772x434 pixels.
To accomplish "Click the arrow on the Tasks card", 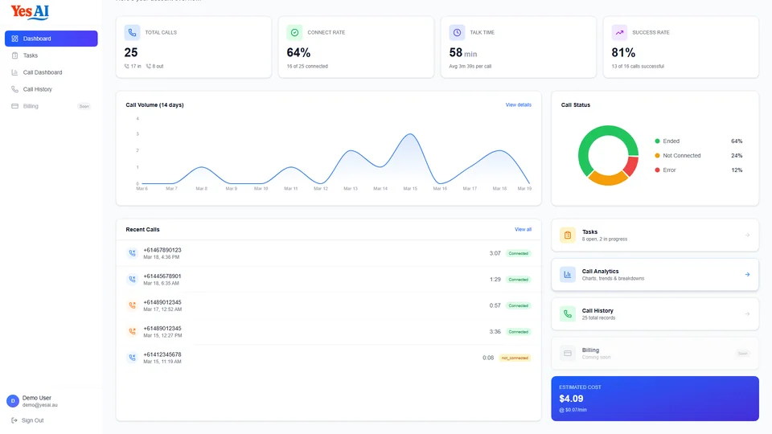I will (x=747, y=235).
